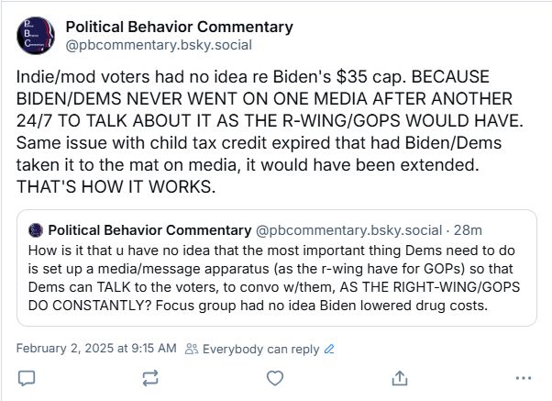The height and width of the screenshot is (401, 552).
Task: Click the large Political Behavior Commentary avatar
Action: 36,35
